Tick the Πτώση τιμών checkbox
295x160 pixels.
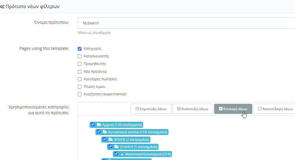pyautogui.click(x=80, y=87)
